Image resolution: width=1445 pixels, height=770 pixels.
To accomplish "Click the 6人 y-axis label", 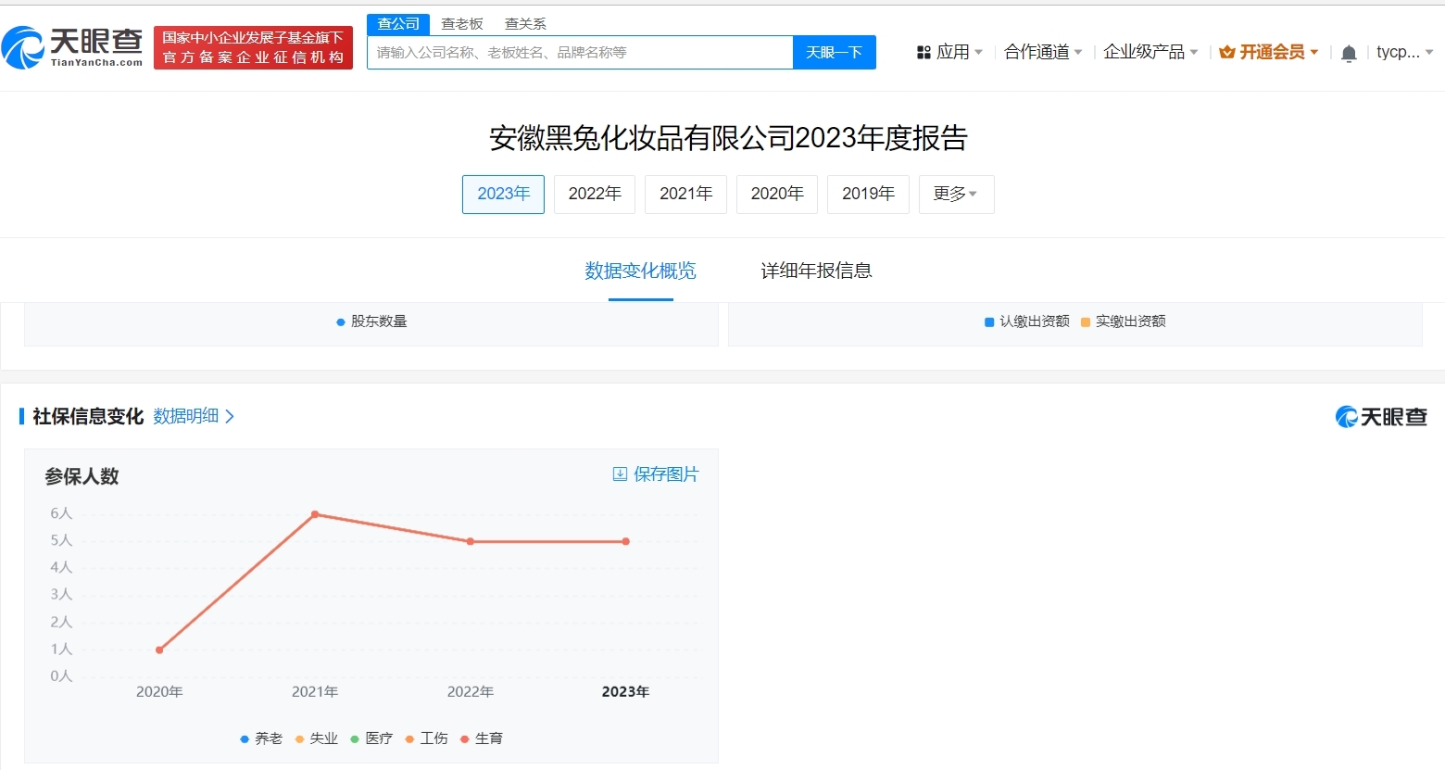I will pyautogui.click(x=61, y=513).
